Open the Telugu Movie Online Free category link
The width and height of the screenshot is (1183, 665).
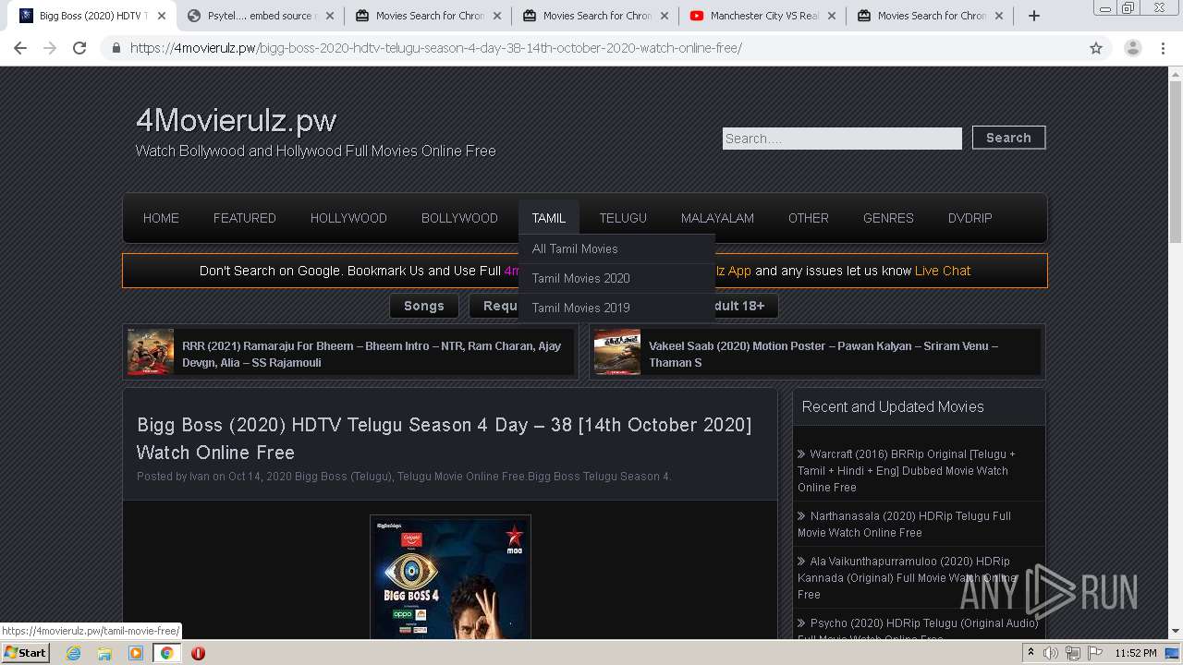461,477
